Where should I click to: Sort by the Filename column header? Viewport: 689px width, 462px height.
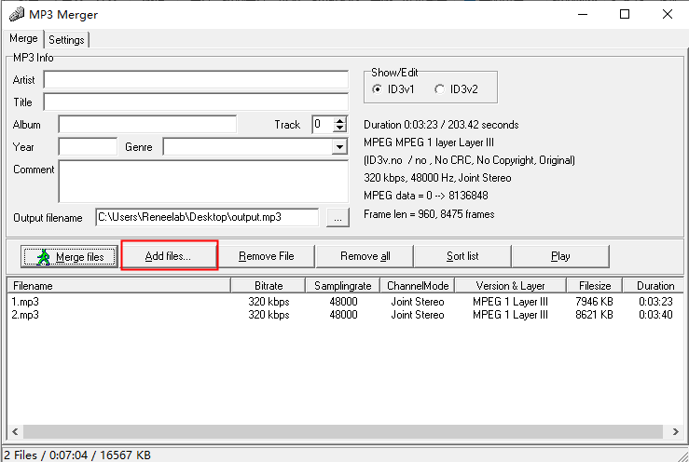pos(119,286)
